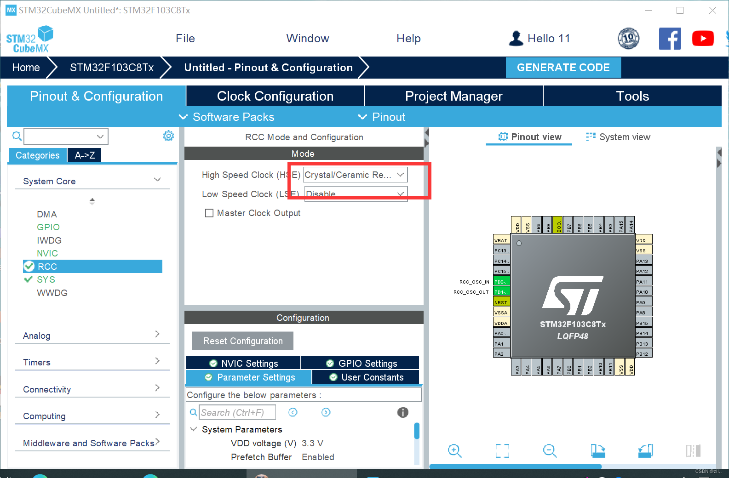
Task: Select DMA in System Core
Action: [x=47, y=214]
